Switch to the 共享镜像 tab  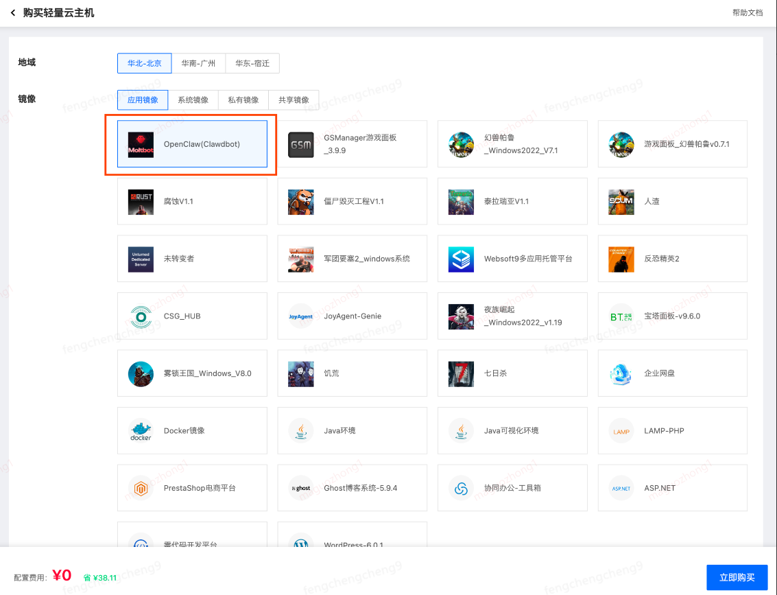coord(294,100)
